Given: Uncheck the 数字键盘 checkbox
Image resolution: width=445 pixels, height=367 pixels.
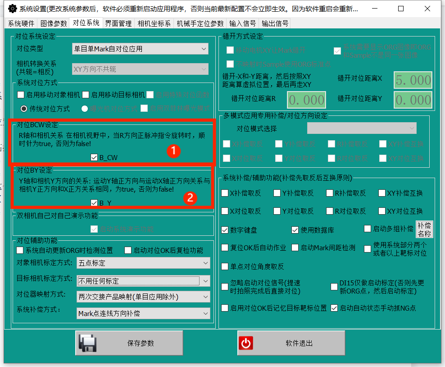Looking at the screenshot, I should pos(225,230).
